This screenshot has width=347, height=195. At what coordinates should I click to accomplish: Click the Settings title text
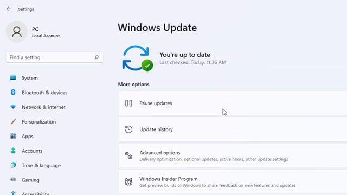(x=26, y=9)
